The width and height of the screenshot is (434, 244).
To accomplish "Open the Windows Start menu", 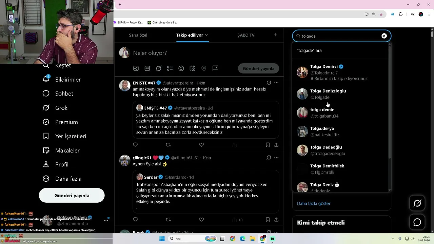I will (x=162, y=239).
